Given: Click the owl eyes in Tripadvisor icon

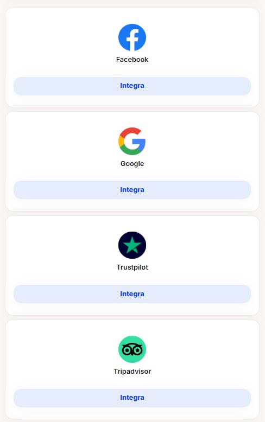Looking at the screenshot, I should click(x=132, y=350).
